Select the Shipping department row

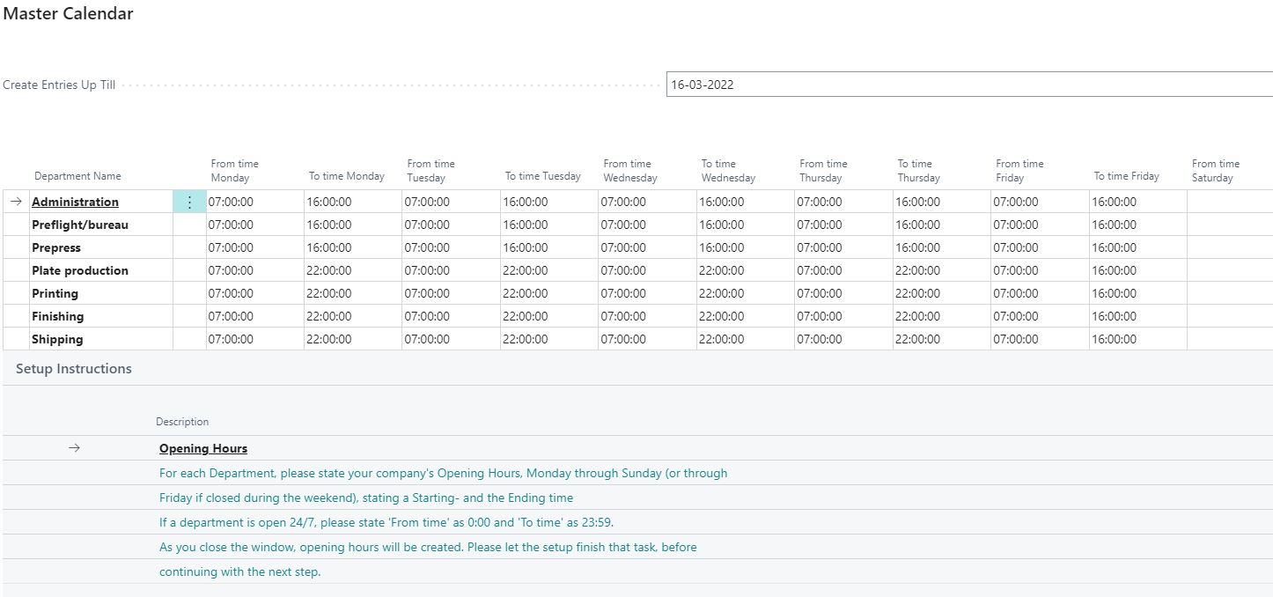click(57, 338)
